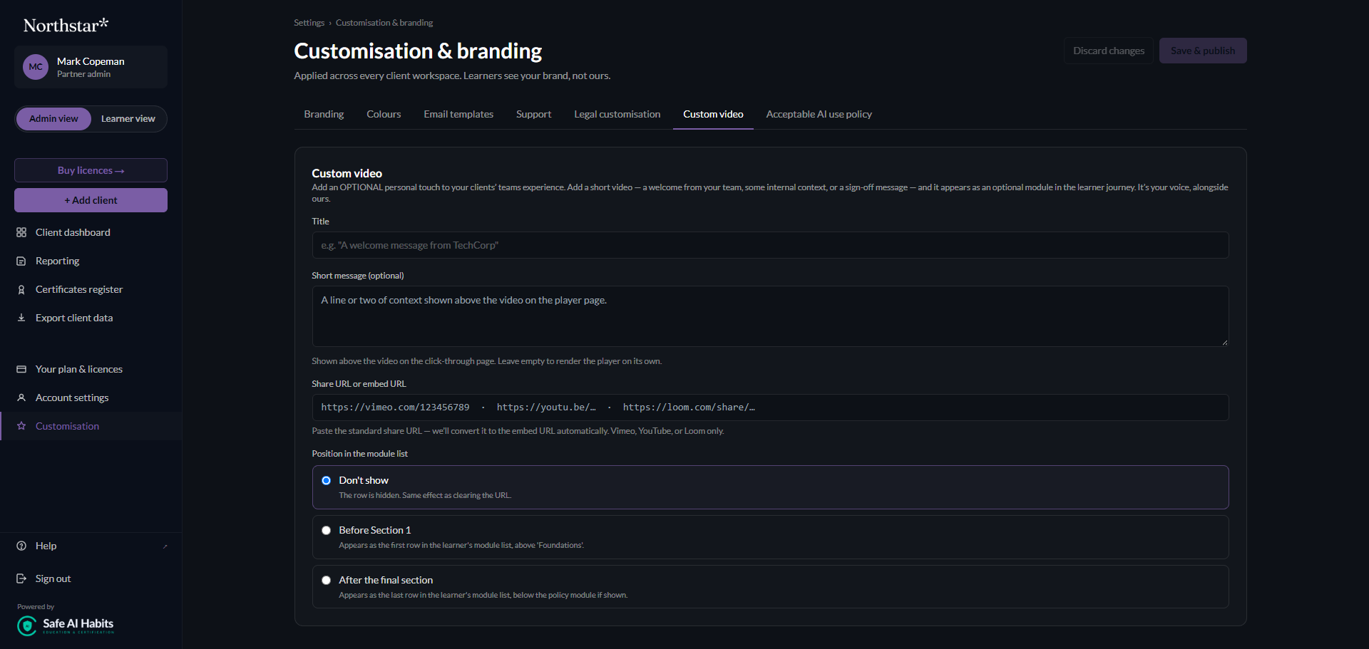Open Account settings in the sidebar

[x=91, y=398]
